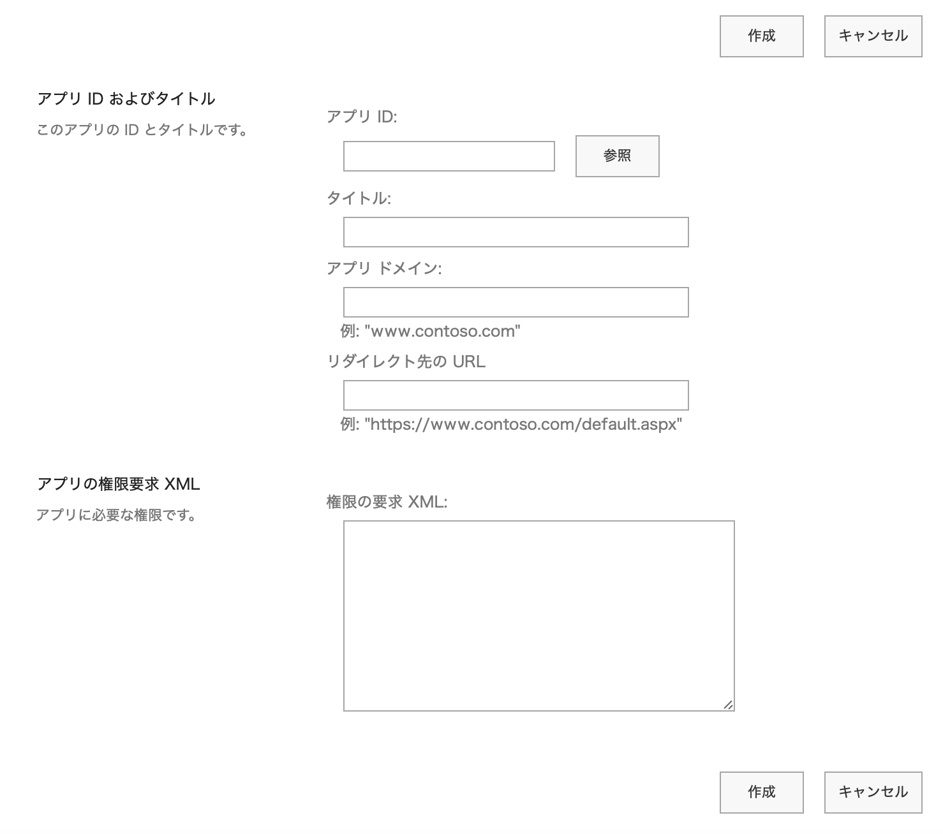Click inside the アプリ ドメイン input field
943x834 pixels.
[x=515, y=302]
